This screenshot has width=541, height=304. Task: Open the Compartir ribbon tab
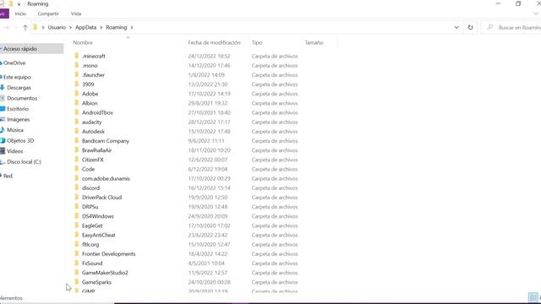(48, 14)
